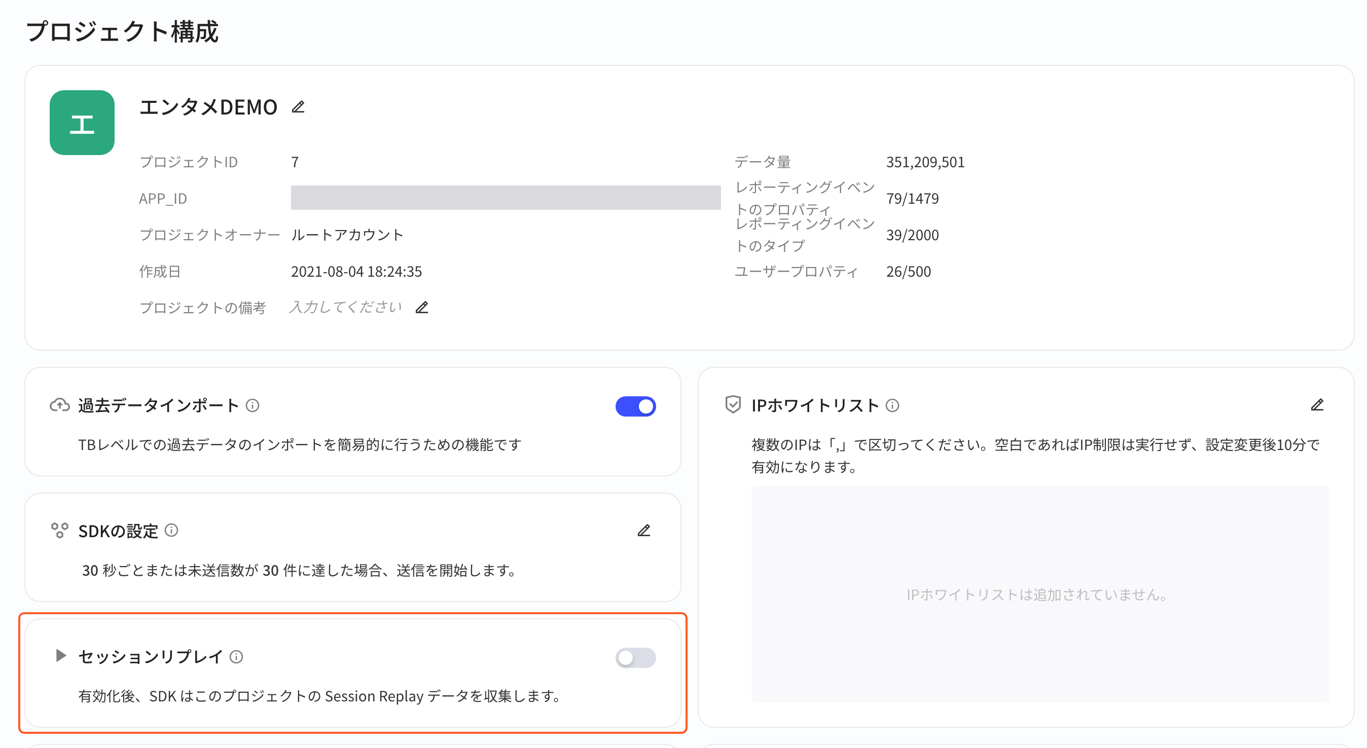Click the Session Replay description text
1367x748 pixels.
[x=319, y=696]
